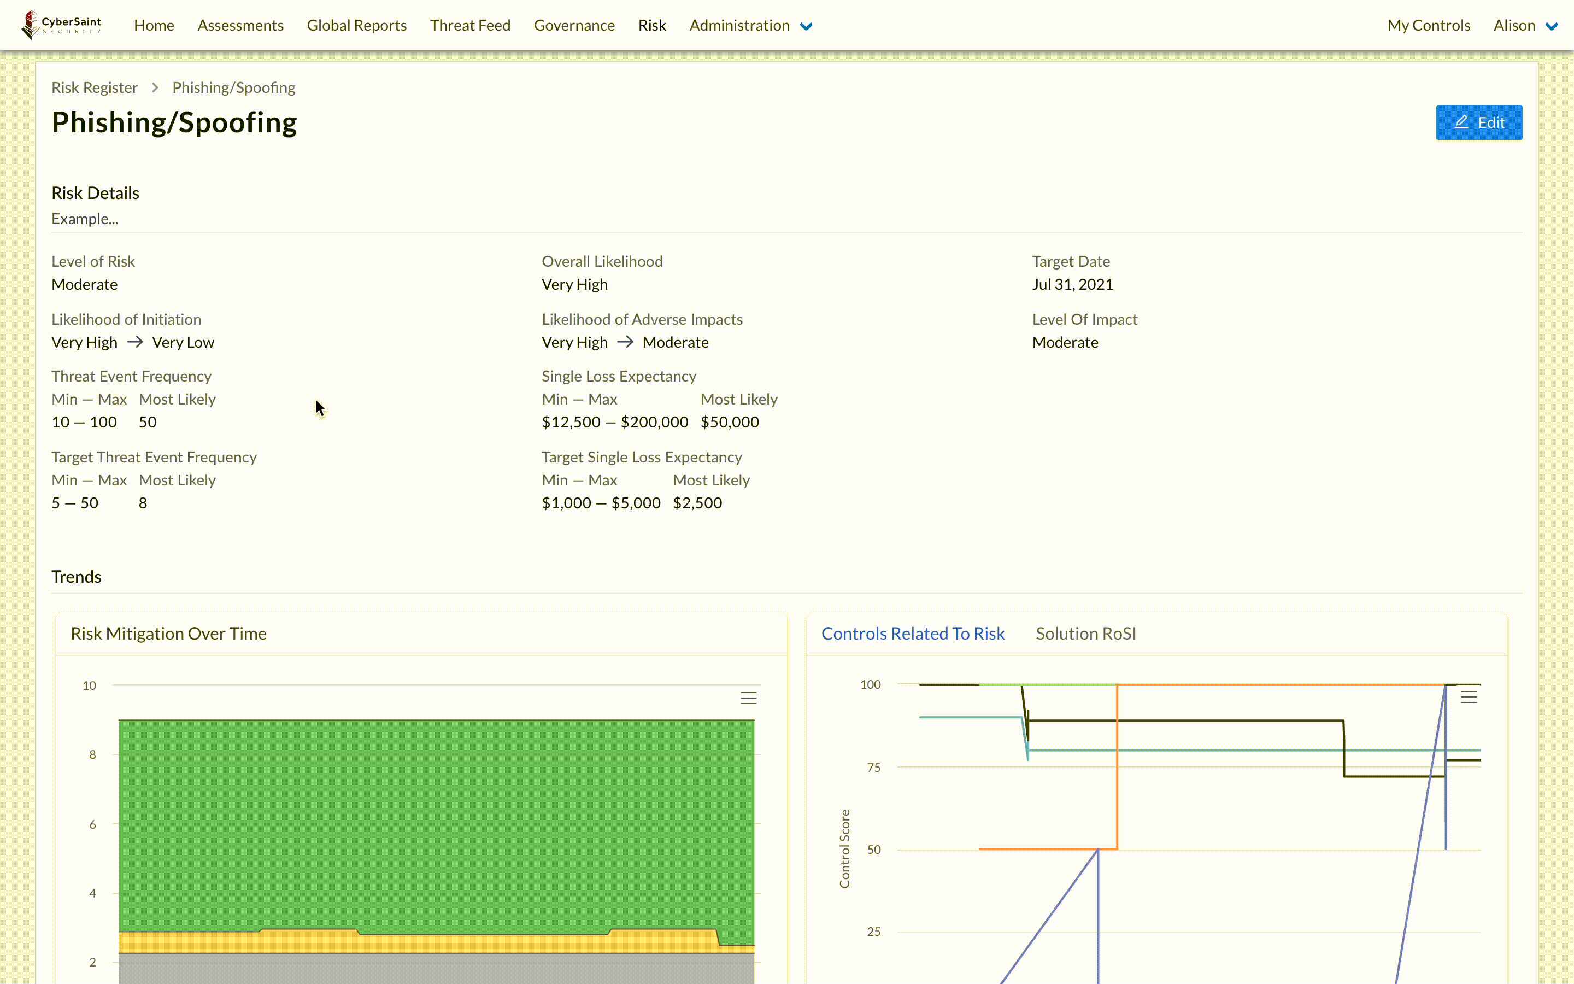Expand the Administration dropdown

pyautogui.click(x=750, y=25)
